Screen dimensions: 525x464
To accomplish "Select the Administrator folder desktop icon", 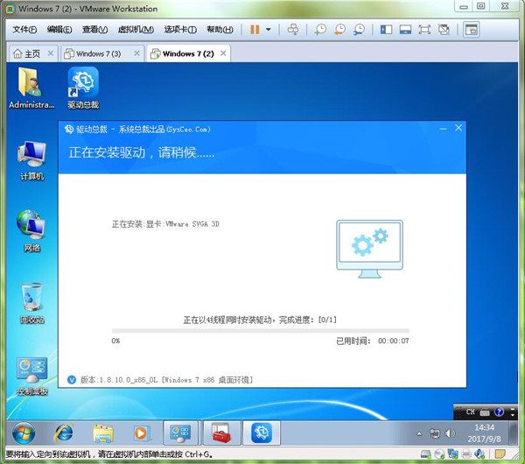I will [31, 88].
